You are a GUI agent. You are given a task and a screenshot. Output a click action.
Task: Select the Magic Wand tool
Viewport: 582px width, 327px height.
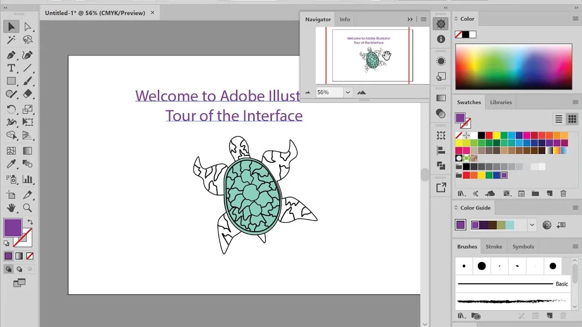pyautogui.click(x=11, y=40)
